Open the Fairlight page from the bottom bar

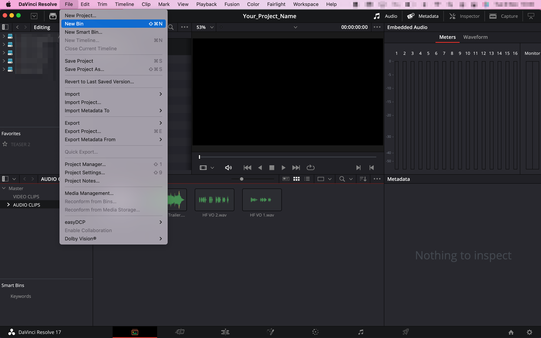pyautogui.click(x=361, y=332)
